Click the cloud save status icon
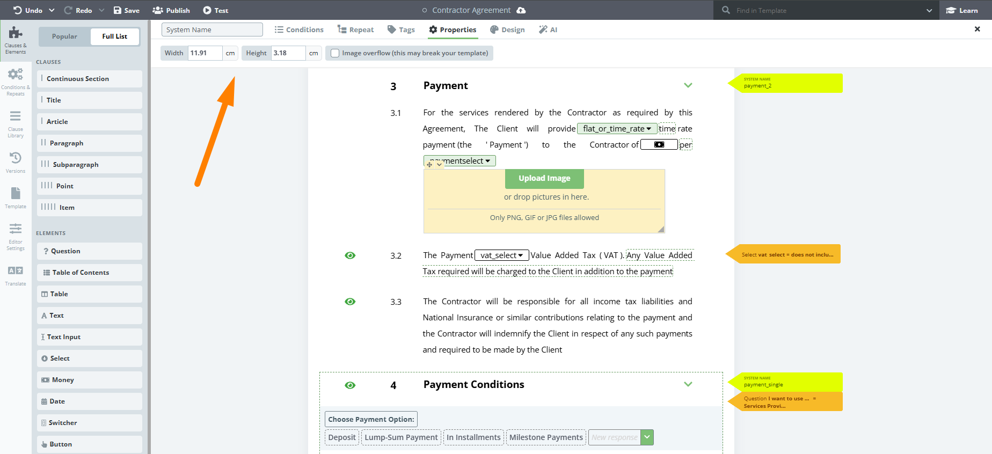The image size is (992, 454). tap(521, 10)
